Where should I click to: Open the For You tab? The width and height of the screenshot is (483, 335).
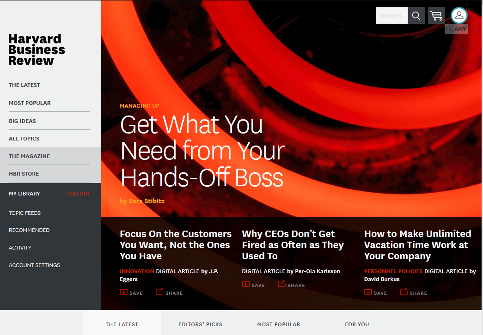click(x=357, y=324)
